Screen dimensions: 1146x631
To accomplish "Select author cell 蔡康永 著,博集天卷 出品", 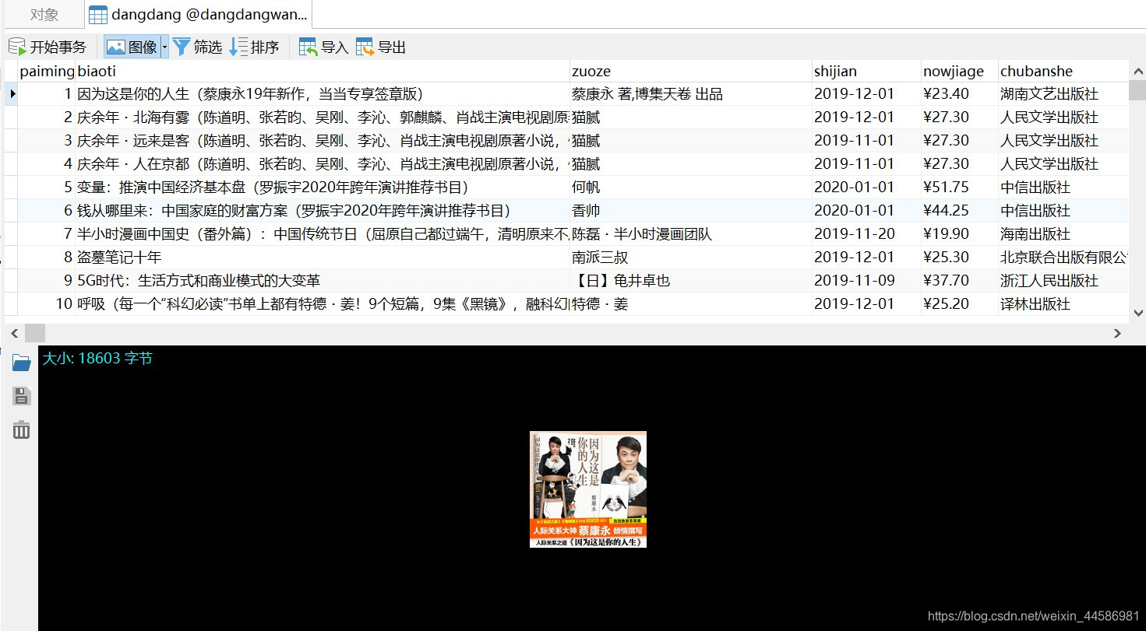I will tap(690, 94).
